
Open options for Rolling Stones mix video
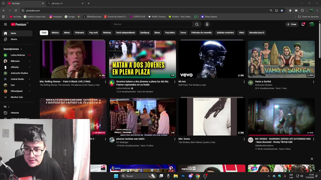pyautogui.click(x=105, y=82)
